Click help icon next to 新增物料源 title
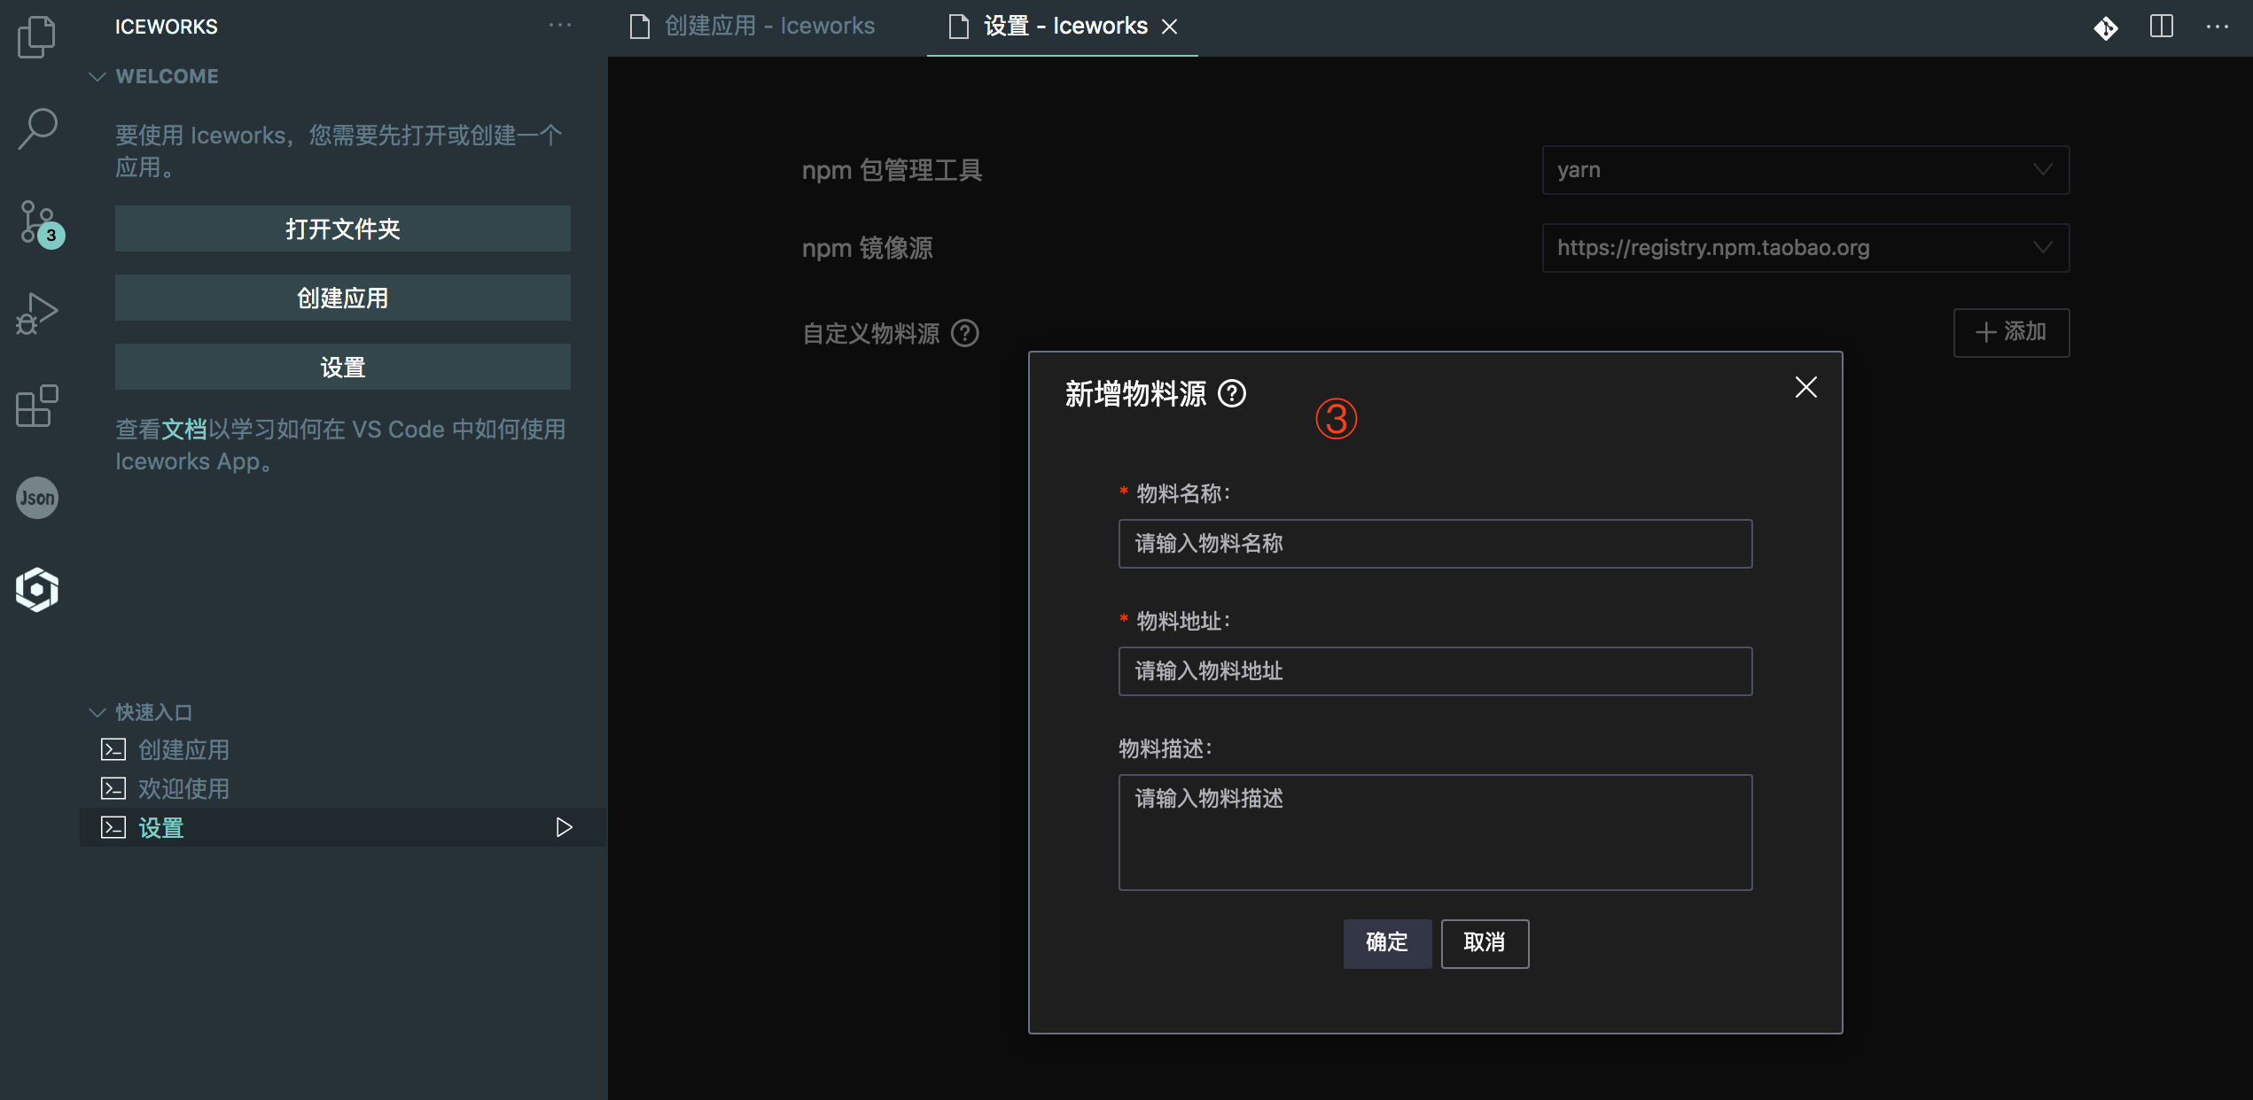The width and height of the screenshot is (2253, 1100). (x=1232, y=393)
